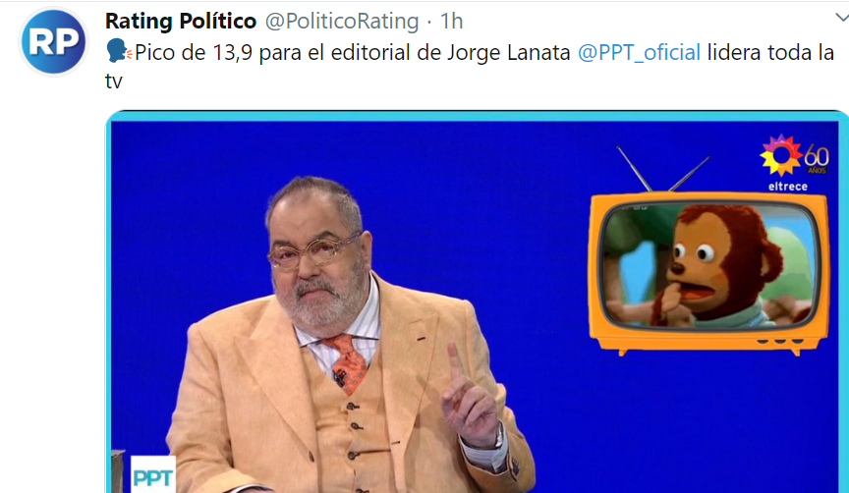Click the eltrece sun logo
Screen dimensions: 849x493
(x=781, y=156)
